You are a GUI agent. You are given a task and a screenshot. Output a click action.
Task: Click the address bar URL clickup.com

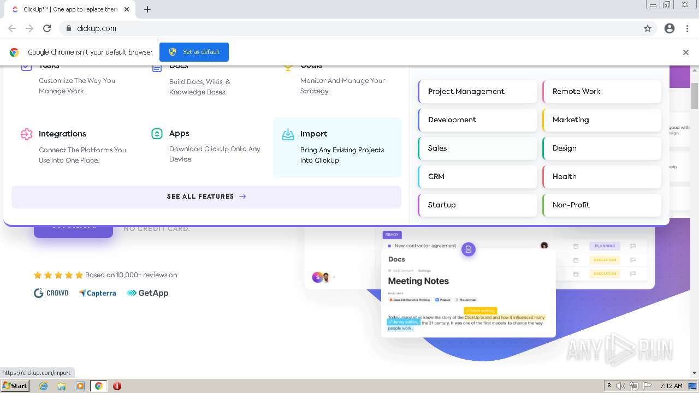point(97,28)
